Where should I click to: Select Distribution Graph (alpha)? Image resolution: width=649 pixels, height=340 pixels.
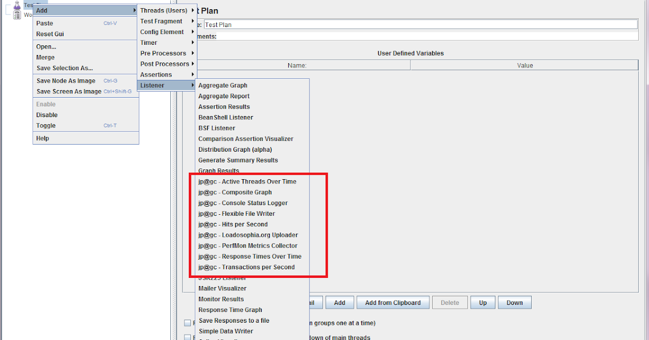(x=252, y=149)
